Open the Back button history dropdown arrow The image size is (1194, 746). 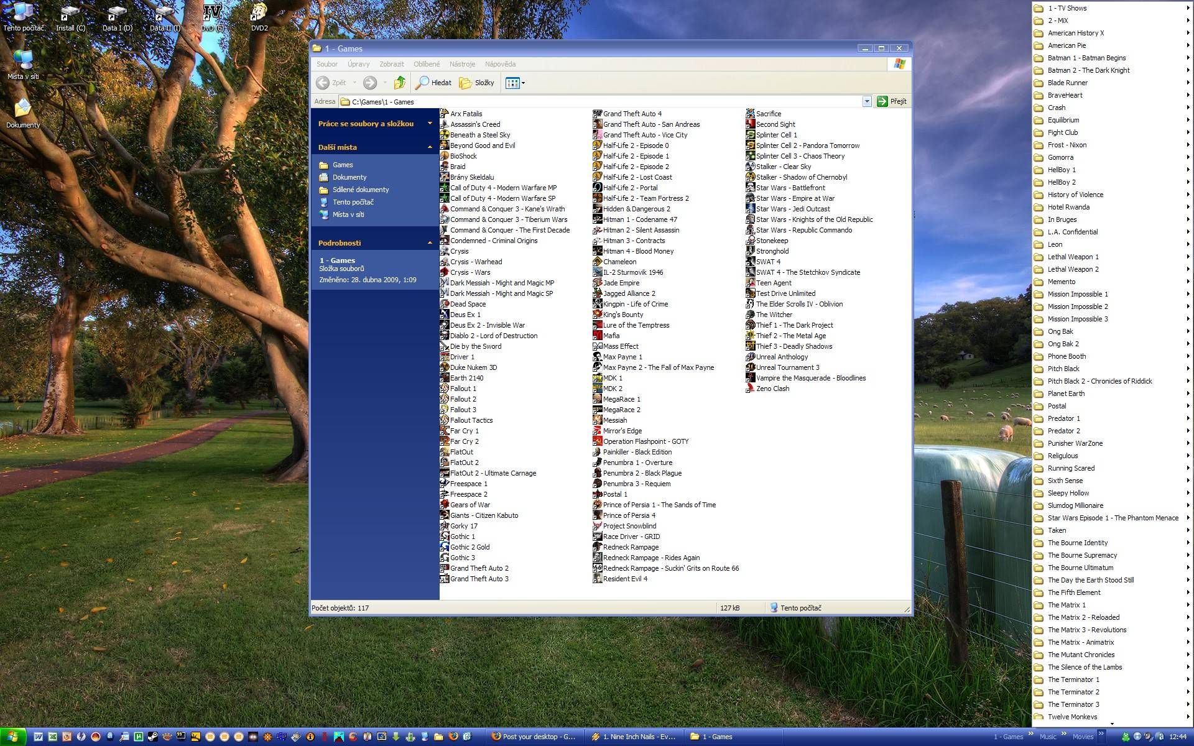pos(355,83)
